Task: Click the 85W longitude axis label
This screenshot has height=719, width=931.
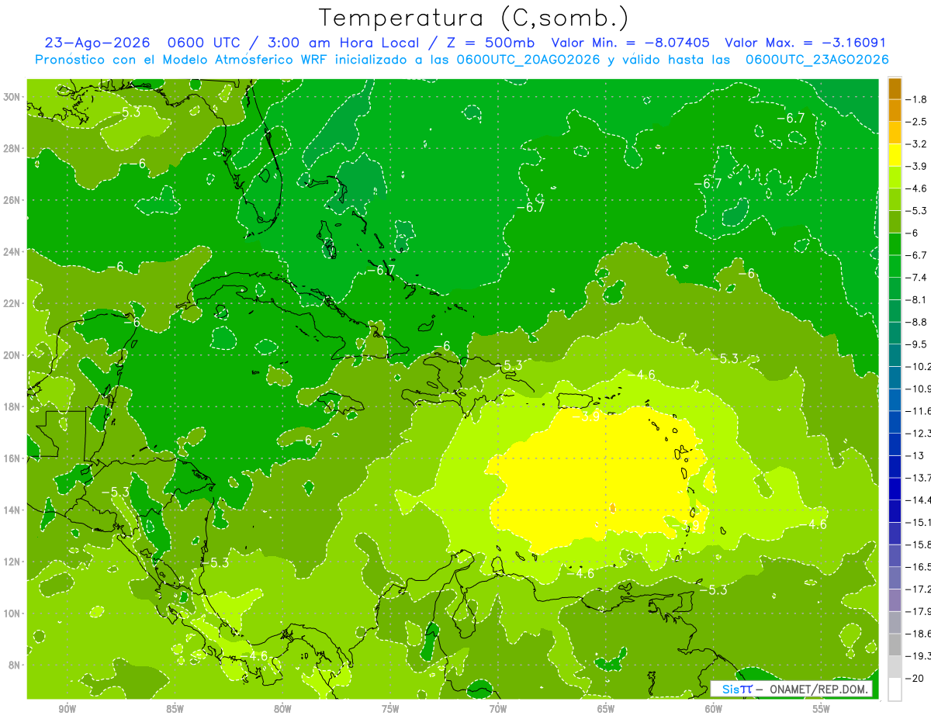Action: pyautogui.click(x=175, y=709)
